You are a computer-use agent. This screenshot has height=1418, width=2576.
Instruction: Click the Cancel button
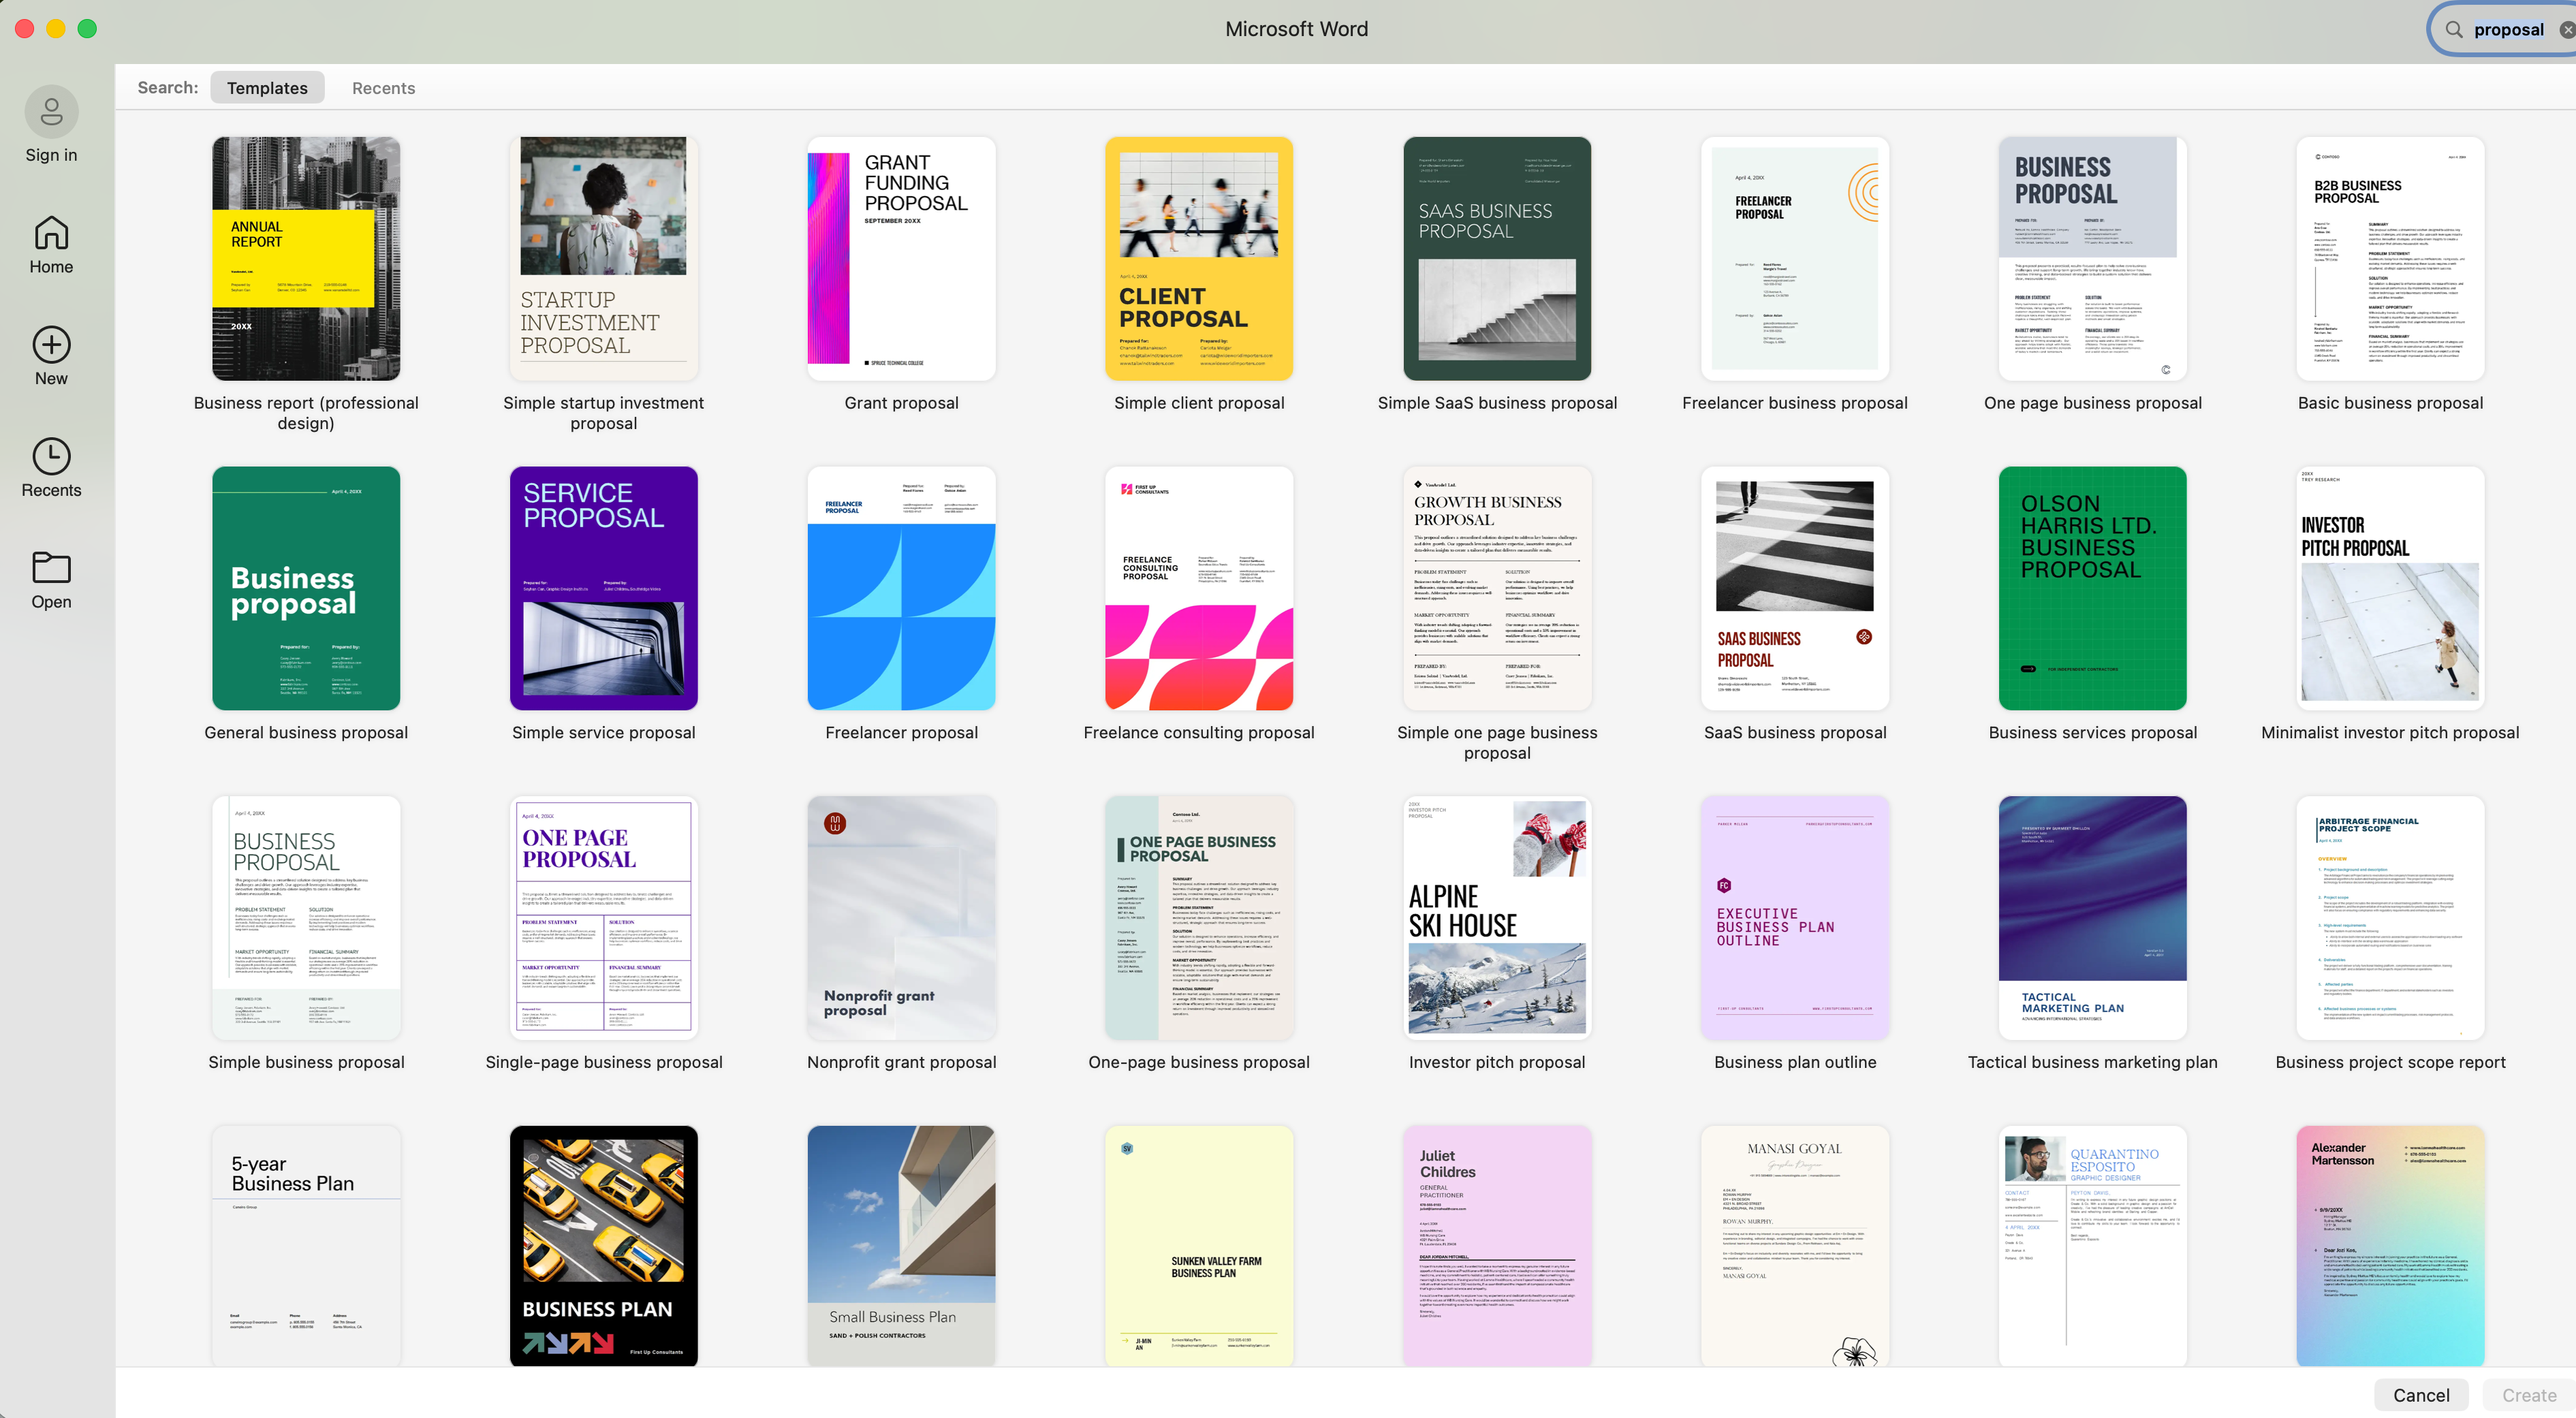point(2421,1395)
